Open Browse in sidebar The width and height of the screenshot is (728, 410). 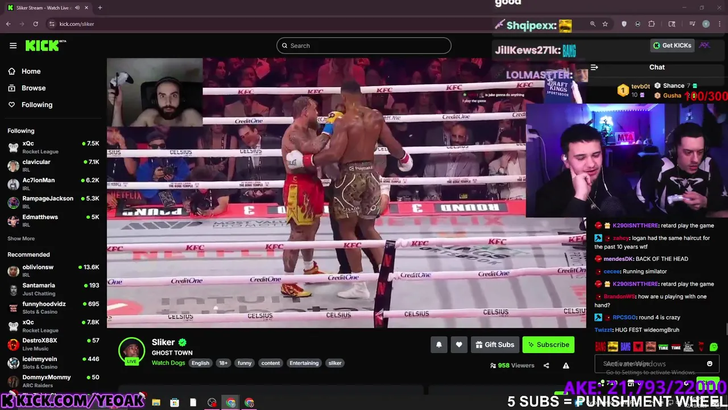(33, 88)
